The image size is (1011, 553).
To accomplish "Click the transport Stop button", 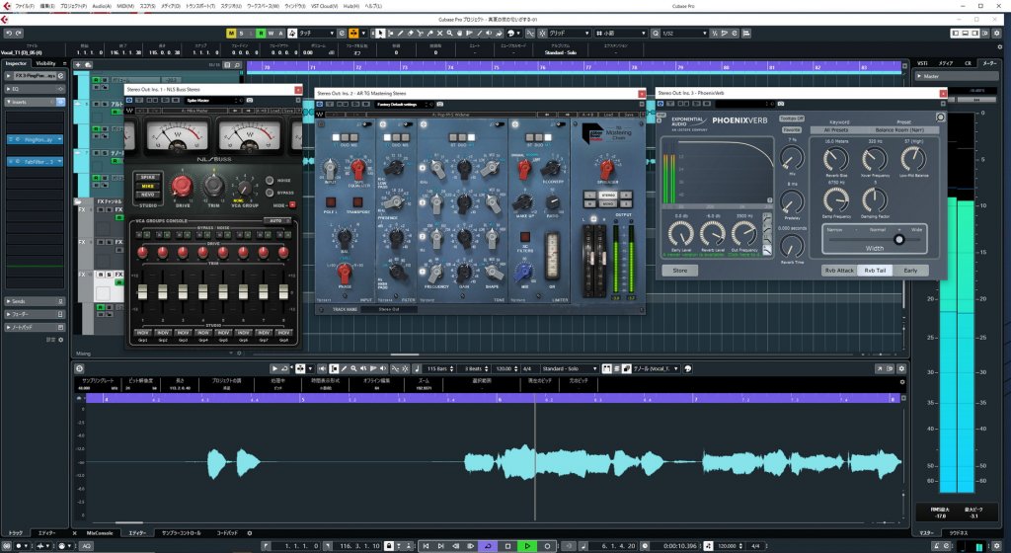I will (x=507, y=546).
